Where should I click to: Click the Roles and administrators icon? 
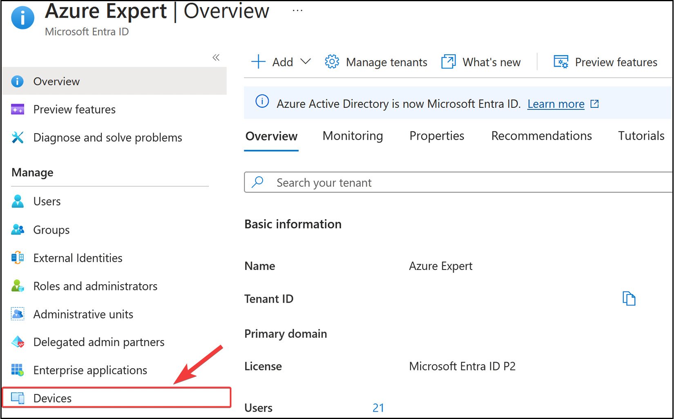coord(18,286)
